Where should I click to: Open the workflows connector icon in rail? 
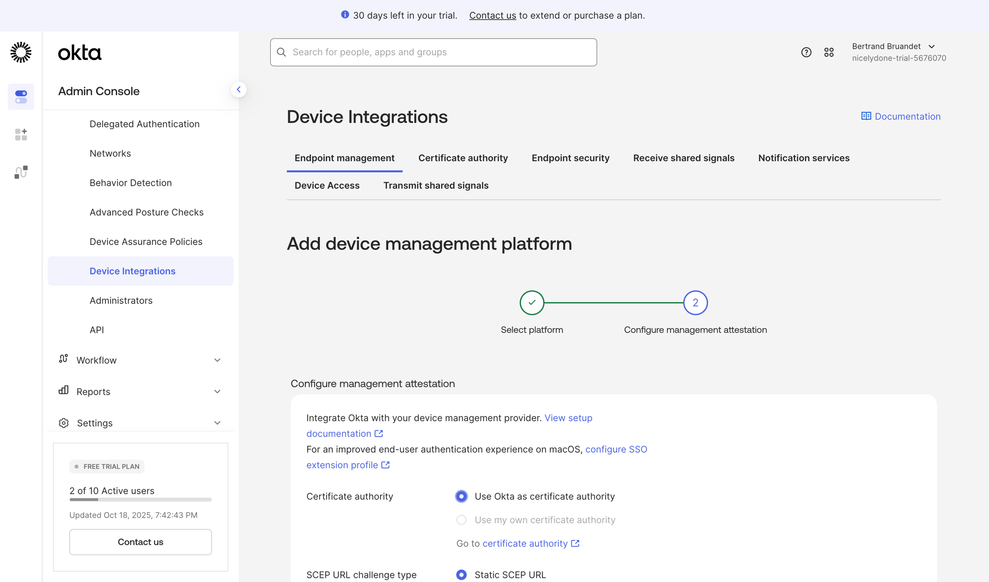point(21,172)
